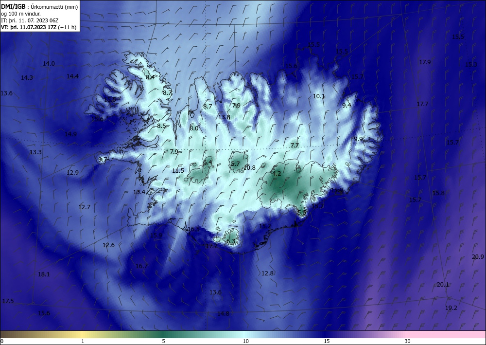
Task: Click the 14.9 value in the bay
Action: pyautogui.click(x=70, y=134)
